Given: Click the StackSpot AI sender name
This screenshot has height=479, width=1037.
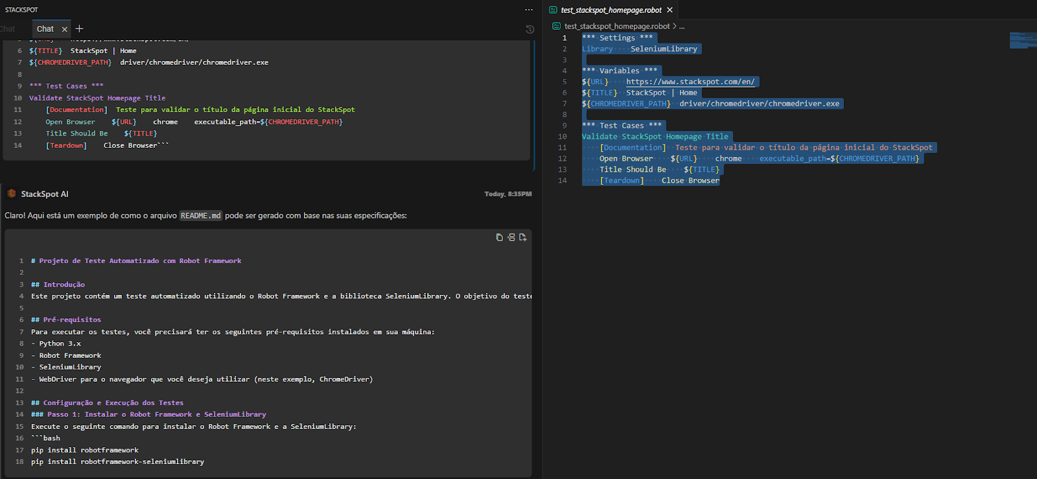Looking at the screenshot, I should (45, 194).
